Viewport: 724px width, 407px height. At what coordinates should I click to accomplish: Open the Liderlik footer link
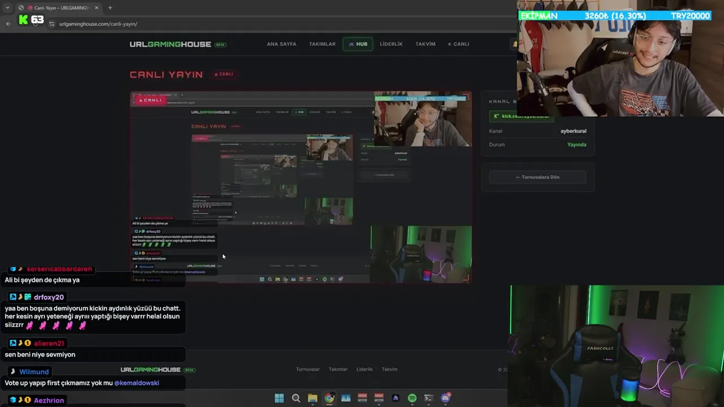pyautogui.click(x=364, y=369)
